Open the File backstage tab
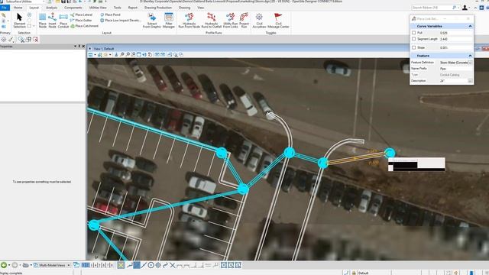Screen dimensions: 489x275 5,8
